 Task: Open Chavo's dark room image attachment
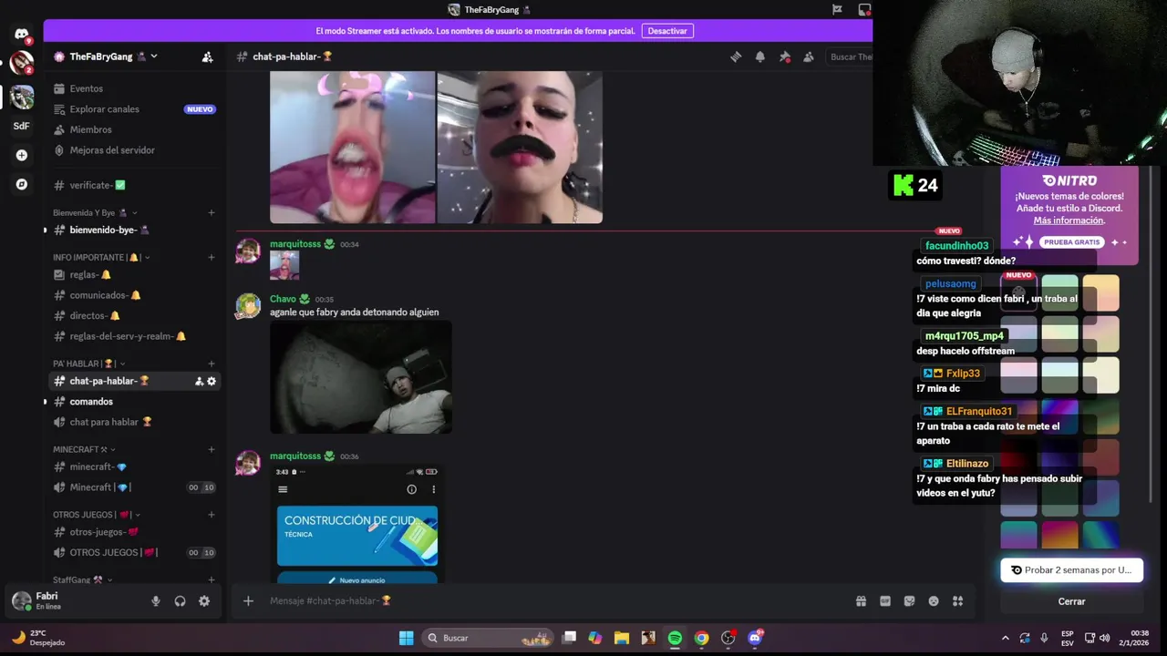pyautogui.click(x=361, y=377)
